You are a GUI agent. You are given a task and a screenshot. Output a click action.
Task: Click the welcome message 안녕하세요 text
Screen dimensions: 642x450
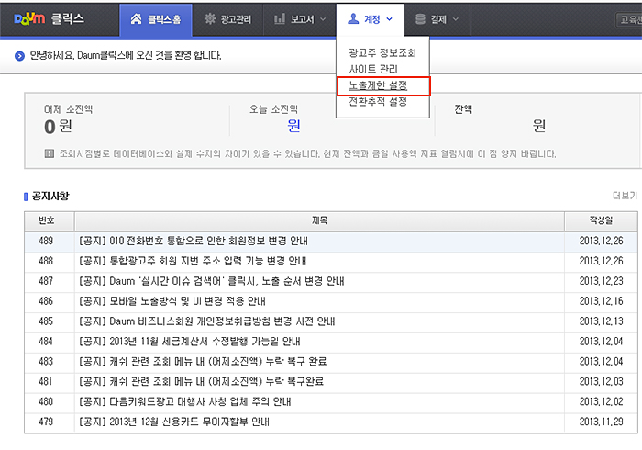pyautogui.click(x=126, y=55)
